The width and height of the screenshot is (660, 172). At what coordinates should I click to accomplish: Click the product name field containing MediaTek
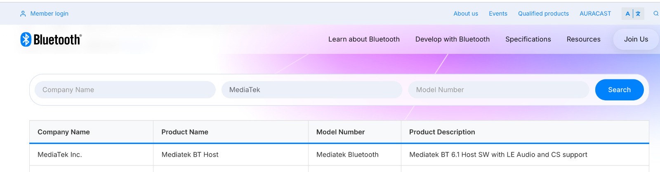coord(311,90)
